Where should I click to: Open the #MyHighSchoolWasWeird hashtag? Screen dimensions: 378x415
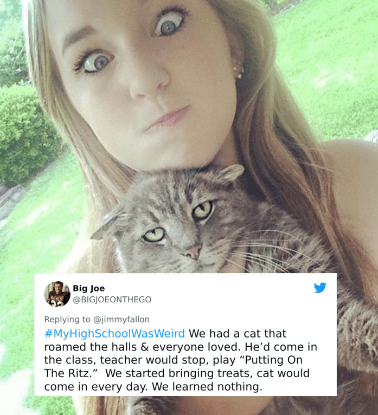coord(114,334)
